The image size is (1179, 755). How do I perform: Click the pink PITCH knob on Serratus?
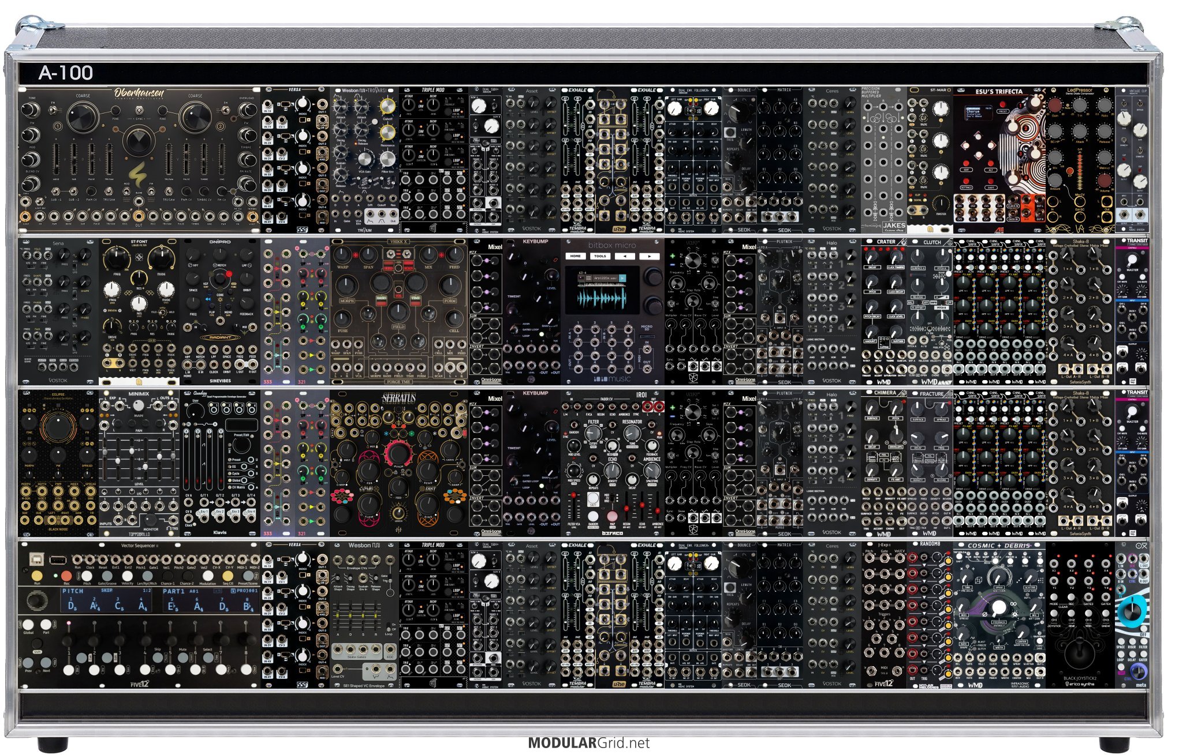(x=398, y=453)
